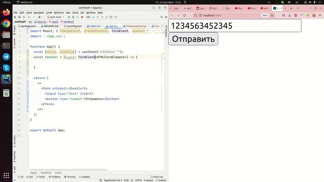Open Firefox from the Ubuntu dock
This screenshot has height=182, width=324.
pos(6,12)
